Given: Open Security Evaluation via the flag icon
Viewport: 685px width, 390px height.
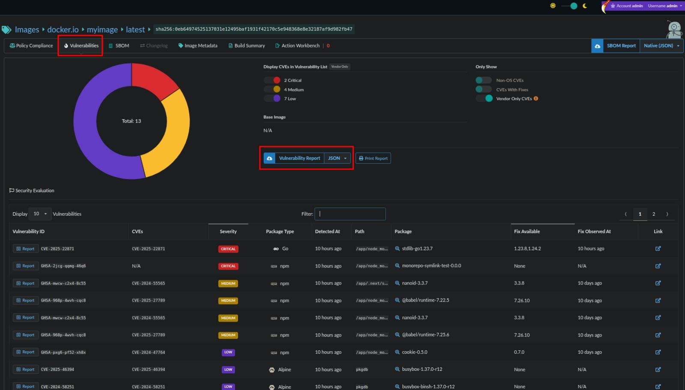Looking at the screenshot, I should (11, 191).
